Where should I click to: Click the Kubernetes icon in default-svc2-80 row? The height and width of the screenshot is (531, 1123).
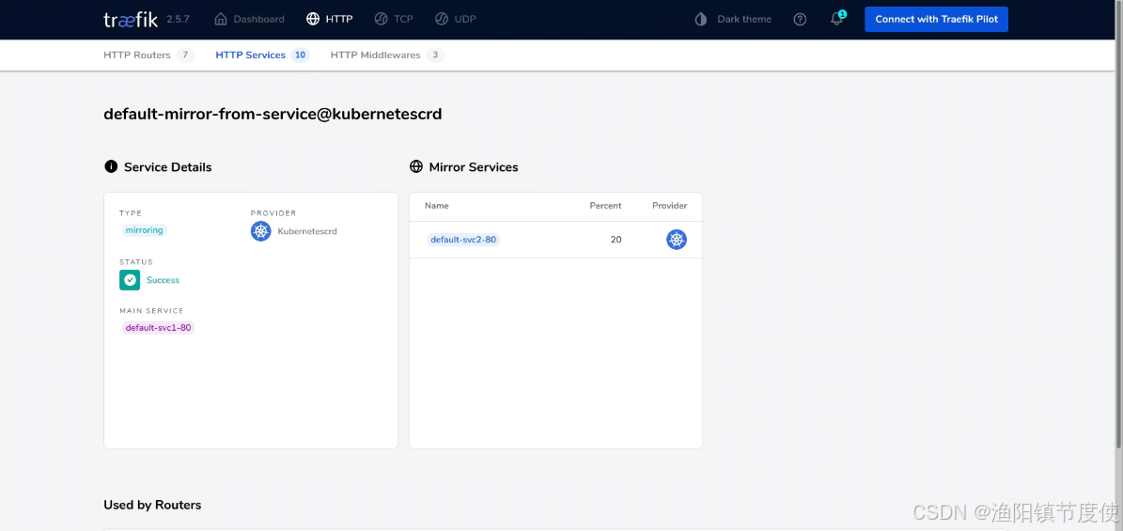pos(677,240)
